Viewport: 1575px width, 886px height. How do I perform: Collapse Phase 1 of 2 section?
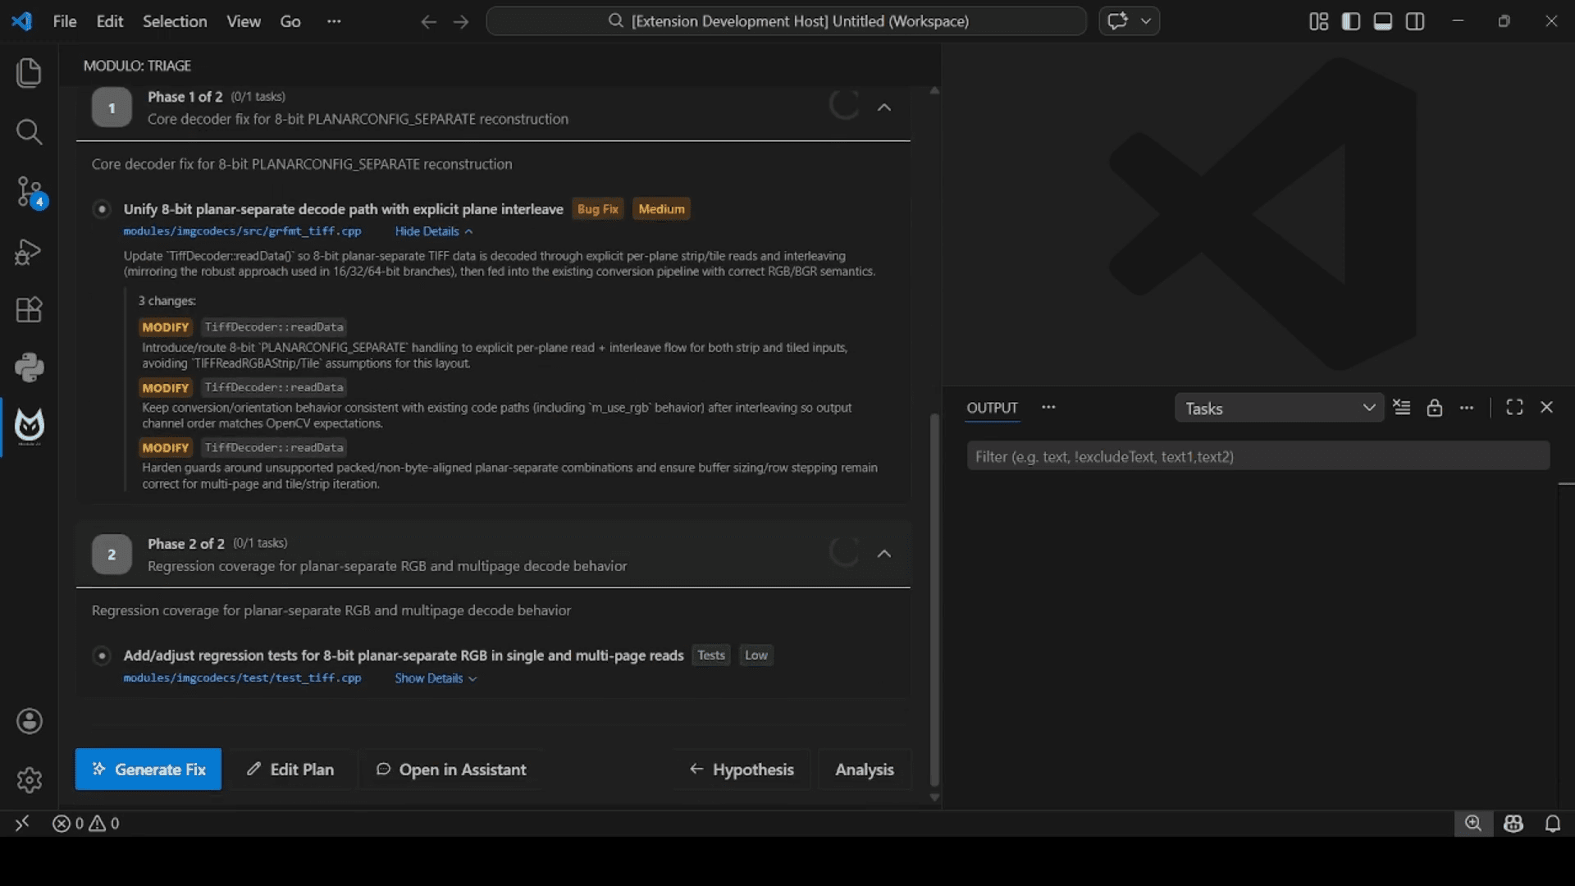pyautogui.click(x=883, y=107)
